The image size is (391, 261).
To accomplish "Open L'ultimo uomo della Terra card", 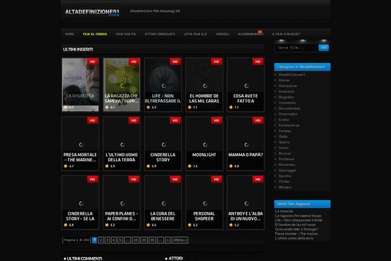I will click(x=122, y=144).
